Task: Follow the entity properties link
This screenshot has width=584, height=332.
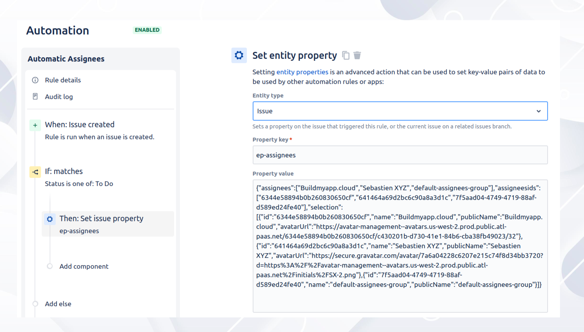Action: [x=302, y=72]
